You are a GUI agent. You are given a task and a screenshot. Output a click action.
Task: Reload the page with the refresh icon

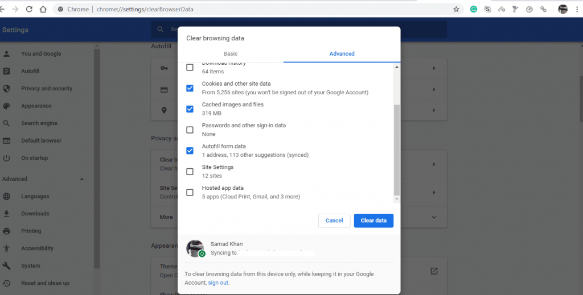tap(29, 9)
